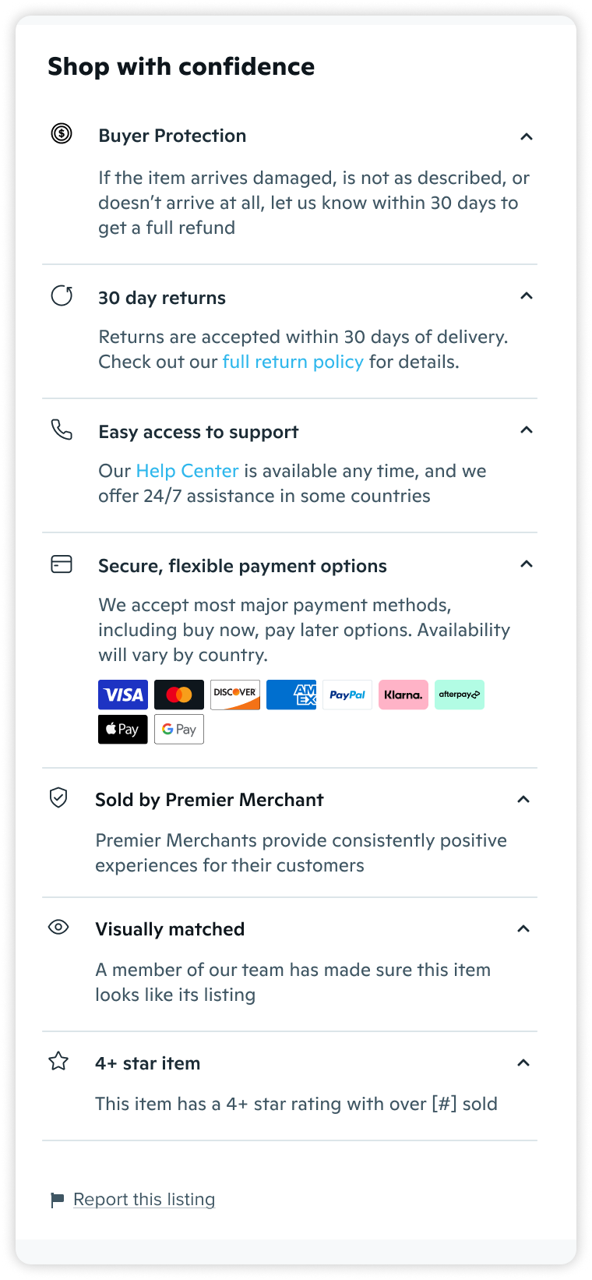Click the Apple Pay icon
Image resolution: width=592 pixels, height=1280 pixels.
pos(123,730)
